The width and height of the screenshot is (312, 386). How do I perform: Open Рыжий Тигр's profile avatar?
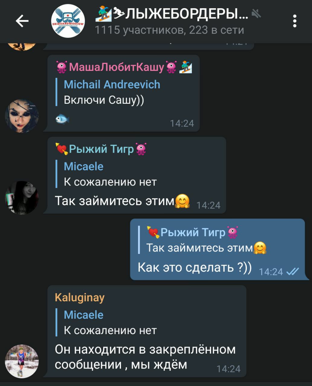tap(22, 198)
